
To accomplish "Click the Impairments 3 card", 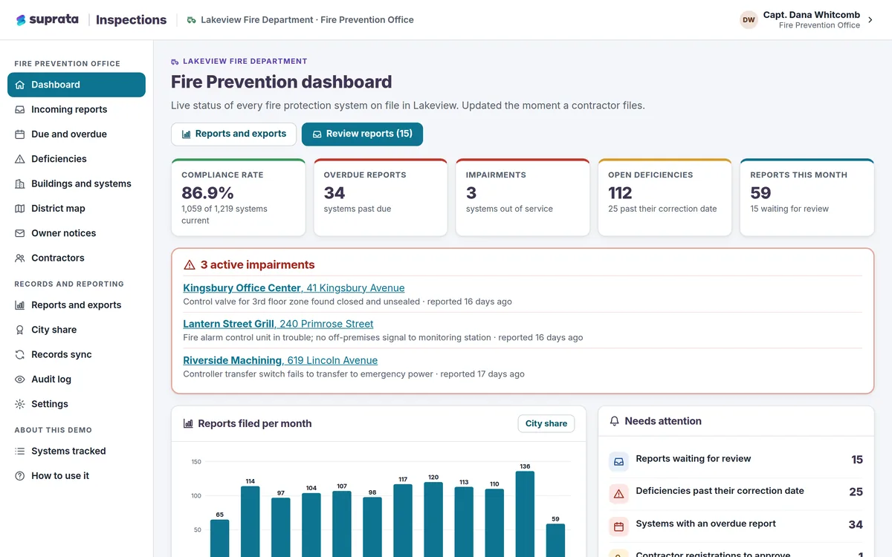I will 523,198.
